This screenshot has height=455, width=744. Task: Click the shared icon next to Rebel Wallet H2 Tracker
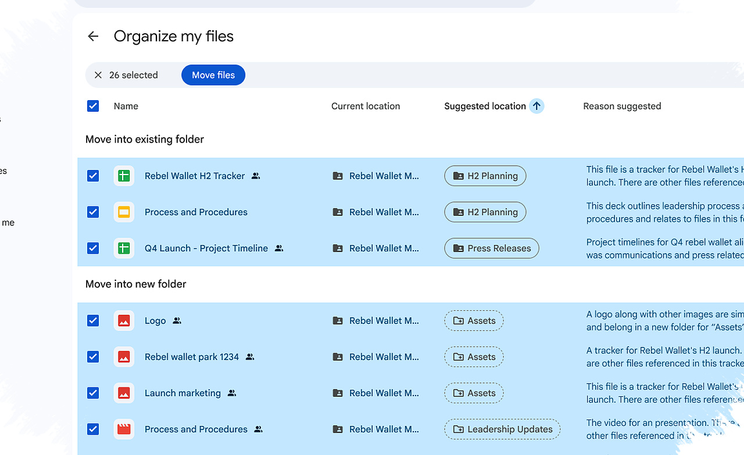coord(256,176)
